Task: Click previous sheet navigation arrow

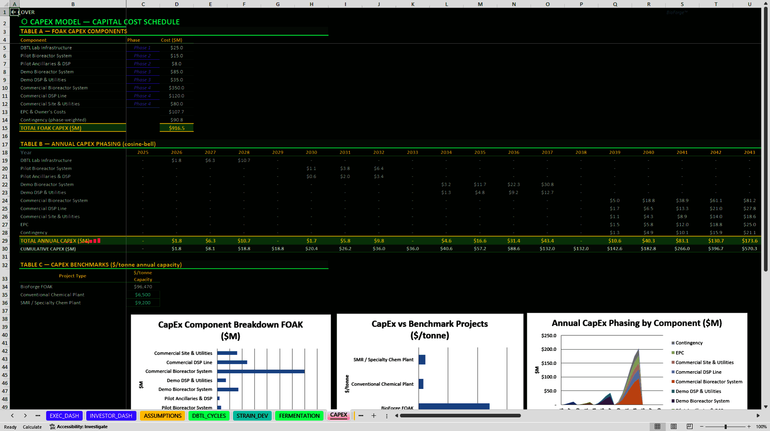Action: (12, 416)
